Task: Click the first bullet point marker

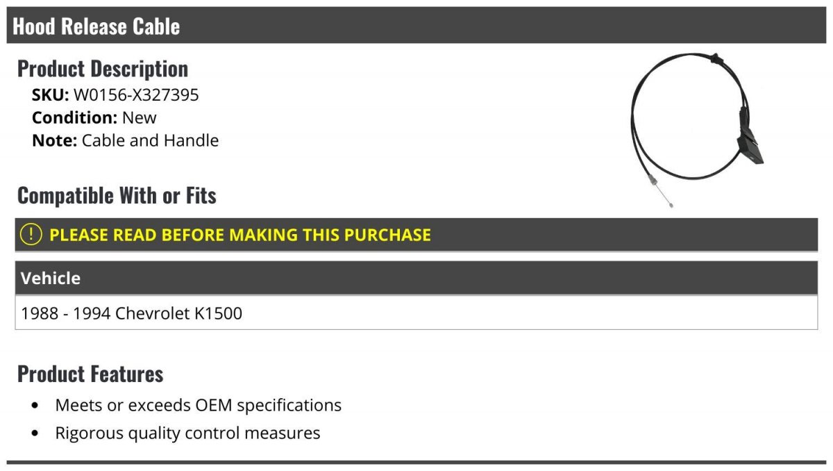Action: (x=35, y=406)
